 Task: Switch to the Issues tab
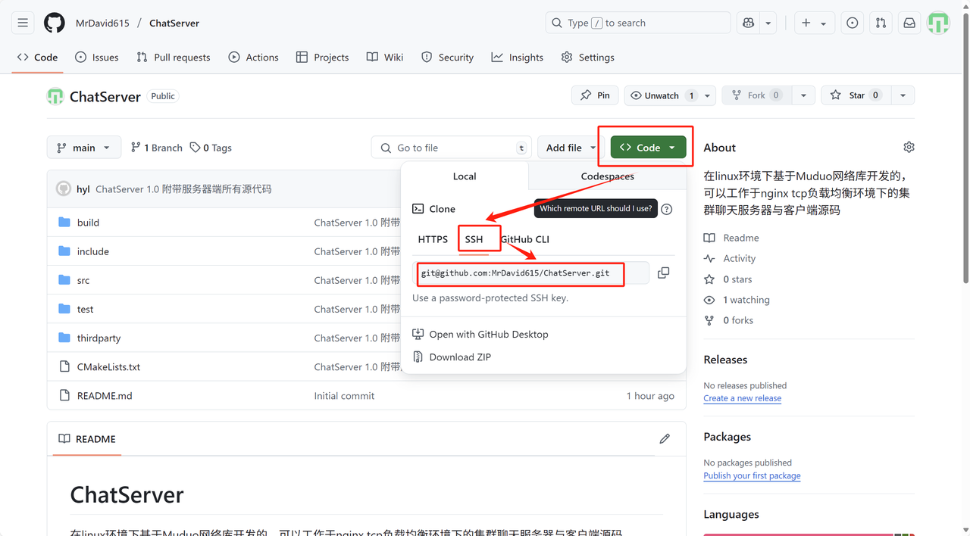(x=97, y=57)
